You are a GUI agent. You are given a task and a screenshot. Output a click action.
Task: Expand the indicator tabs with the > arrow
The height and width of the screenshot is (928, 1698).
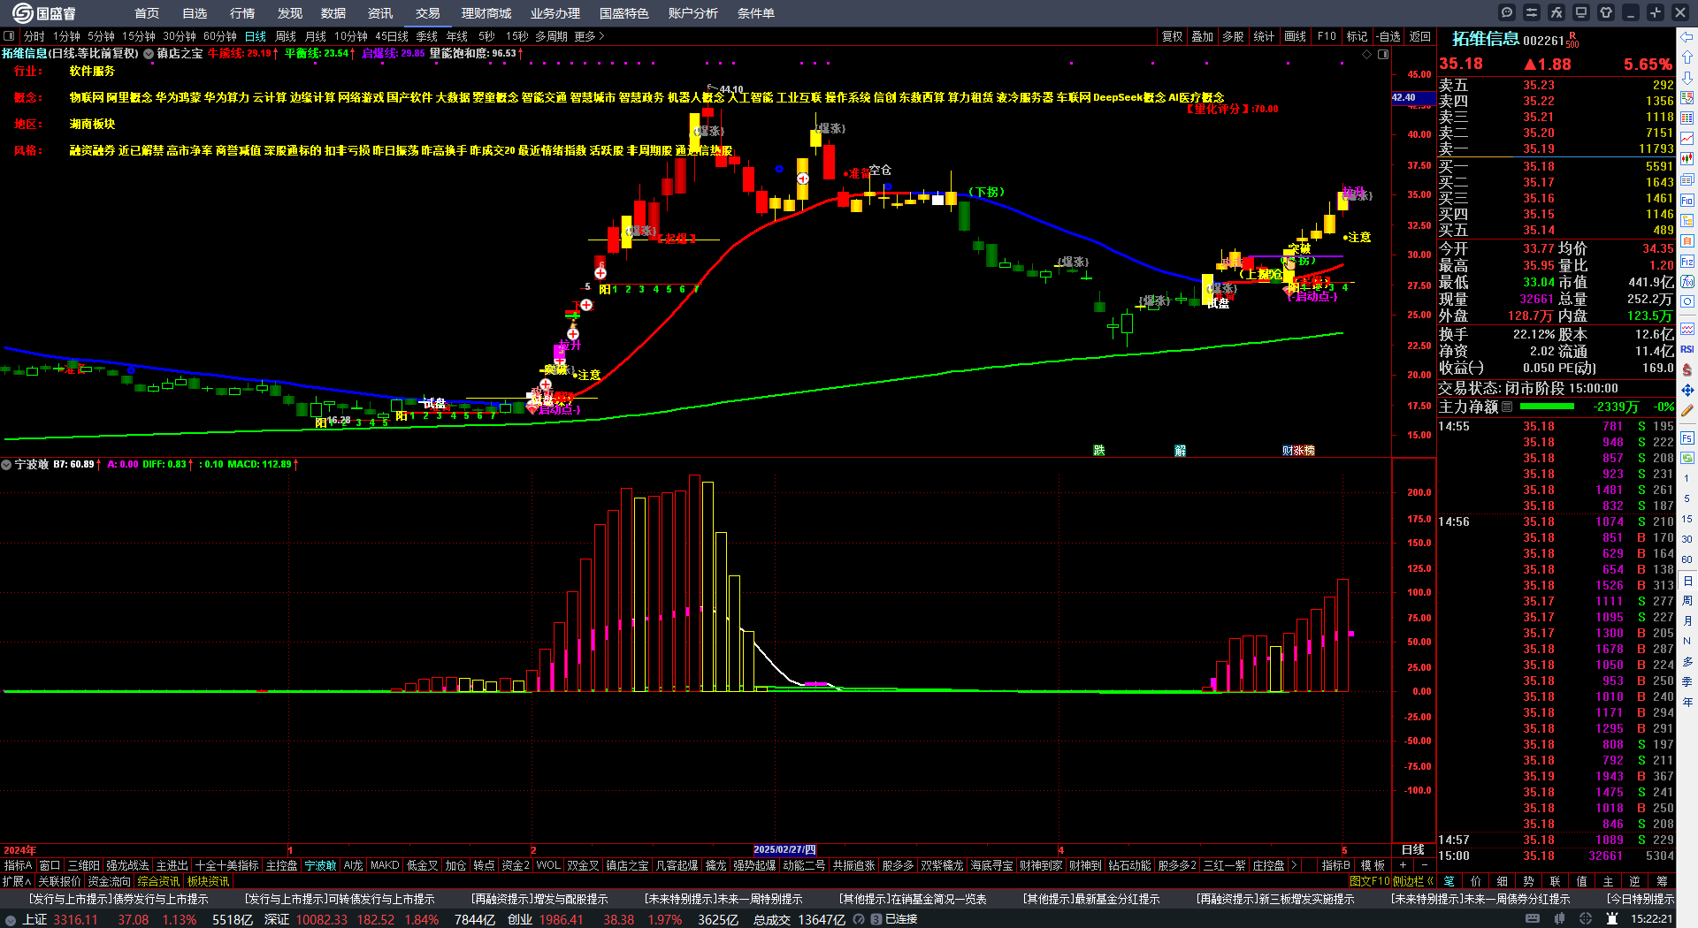coord(1294,865)
